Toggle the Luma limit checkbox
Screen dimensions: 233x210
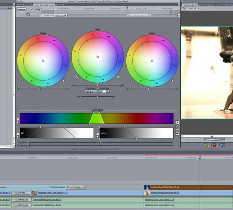(x=97, y=134)
